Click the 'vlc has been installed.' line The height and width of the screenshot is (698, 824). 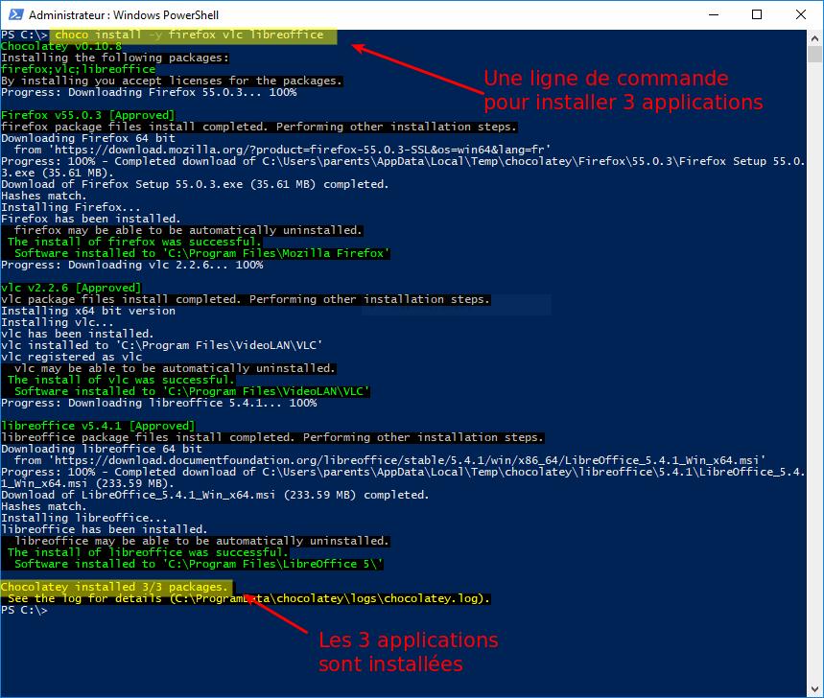click(78, 335)
